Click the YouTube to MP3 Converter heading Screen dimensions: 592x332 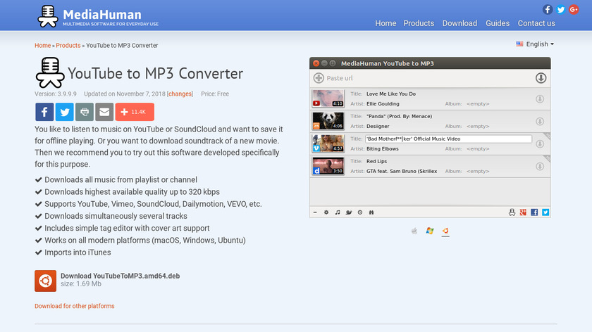[155, 73]
